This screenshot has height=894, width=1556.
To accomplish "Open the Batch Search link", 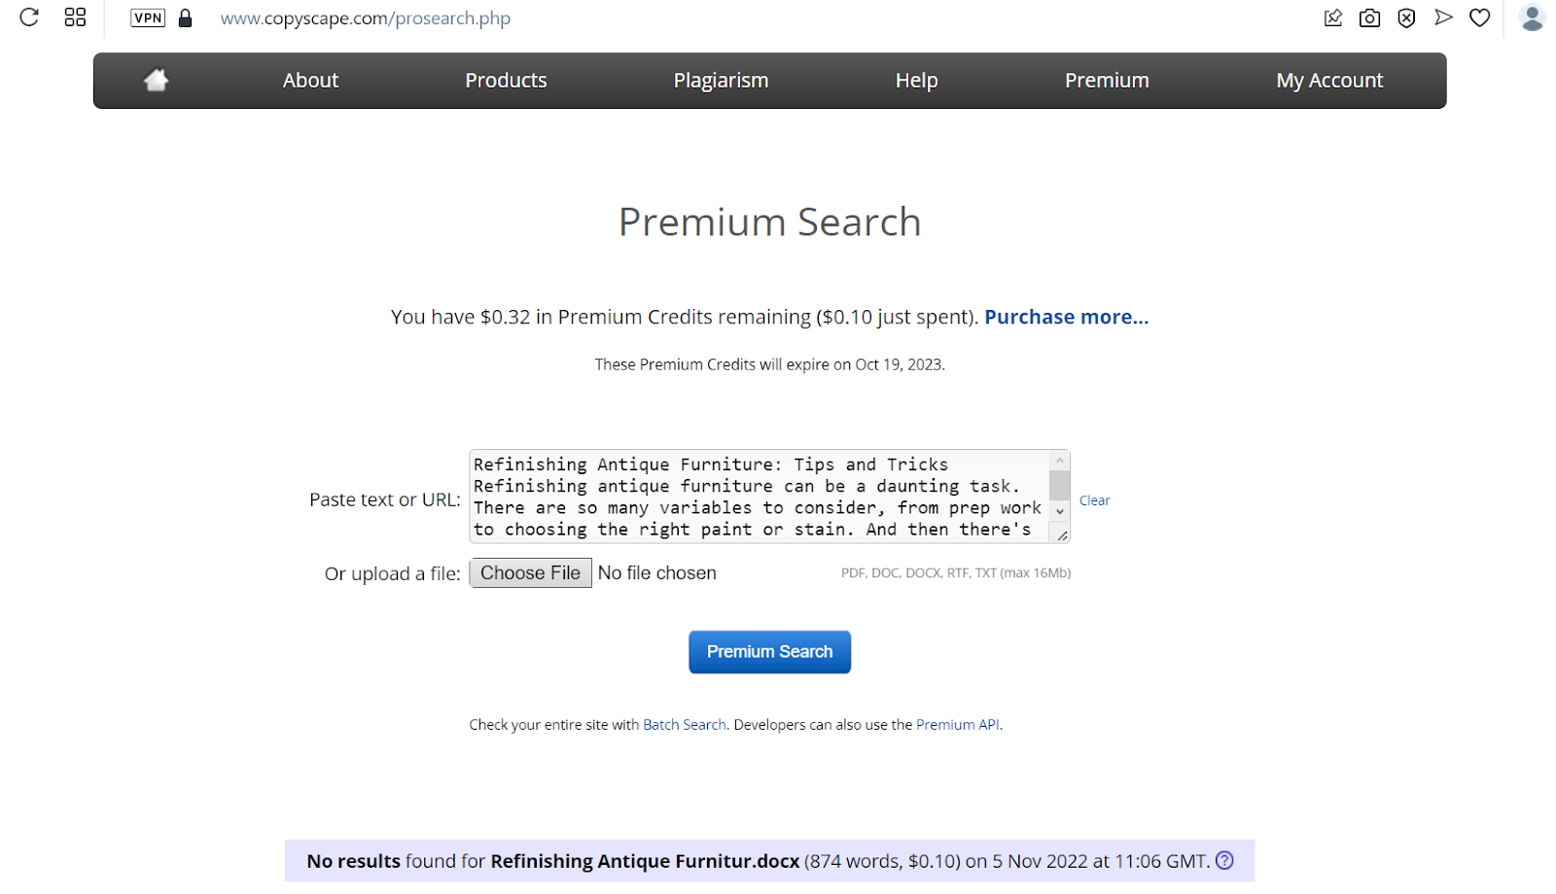I will click(685, 725).
